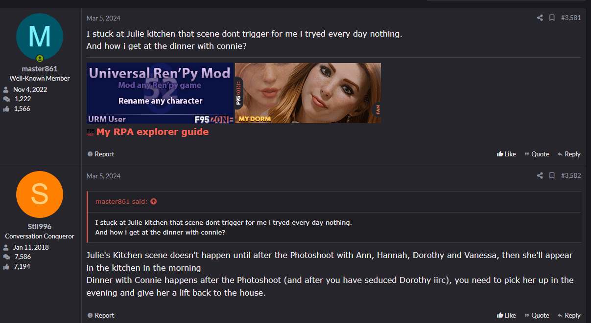
Task: Like master861's post
Action: click(x=506, y=154)
